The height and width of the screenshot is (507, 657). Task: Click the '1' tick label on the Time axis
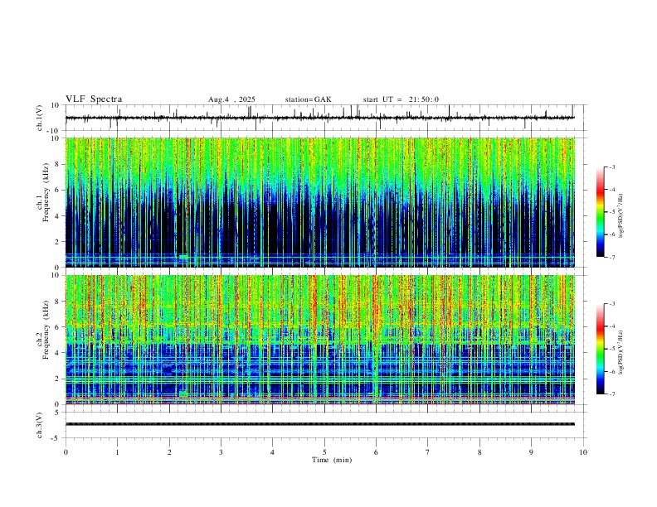tap(117, 452)
